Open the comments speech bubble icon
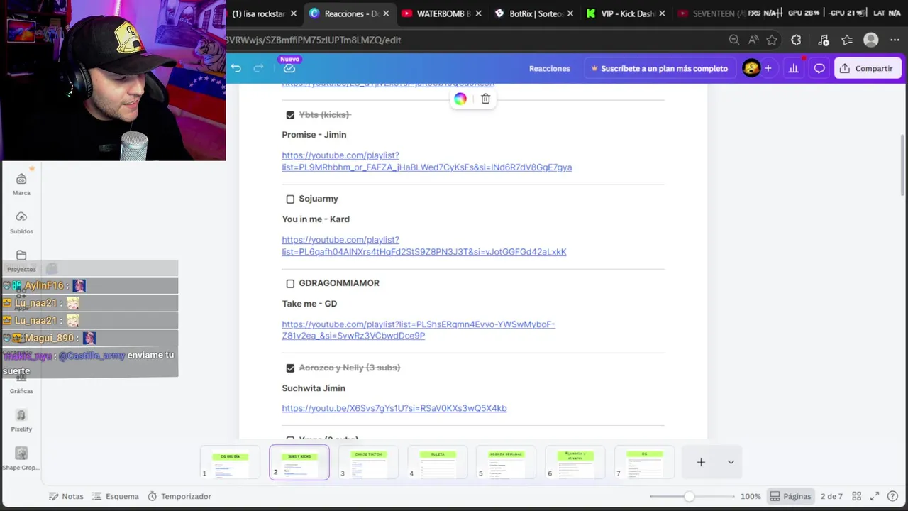Screen dimensions: 908x511 [819, 68]
